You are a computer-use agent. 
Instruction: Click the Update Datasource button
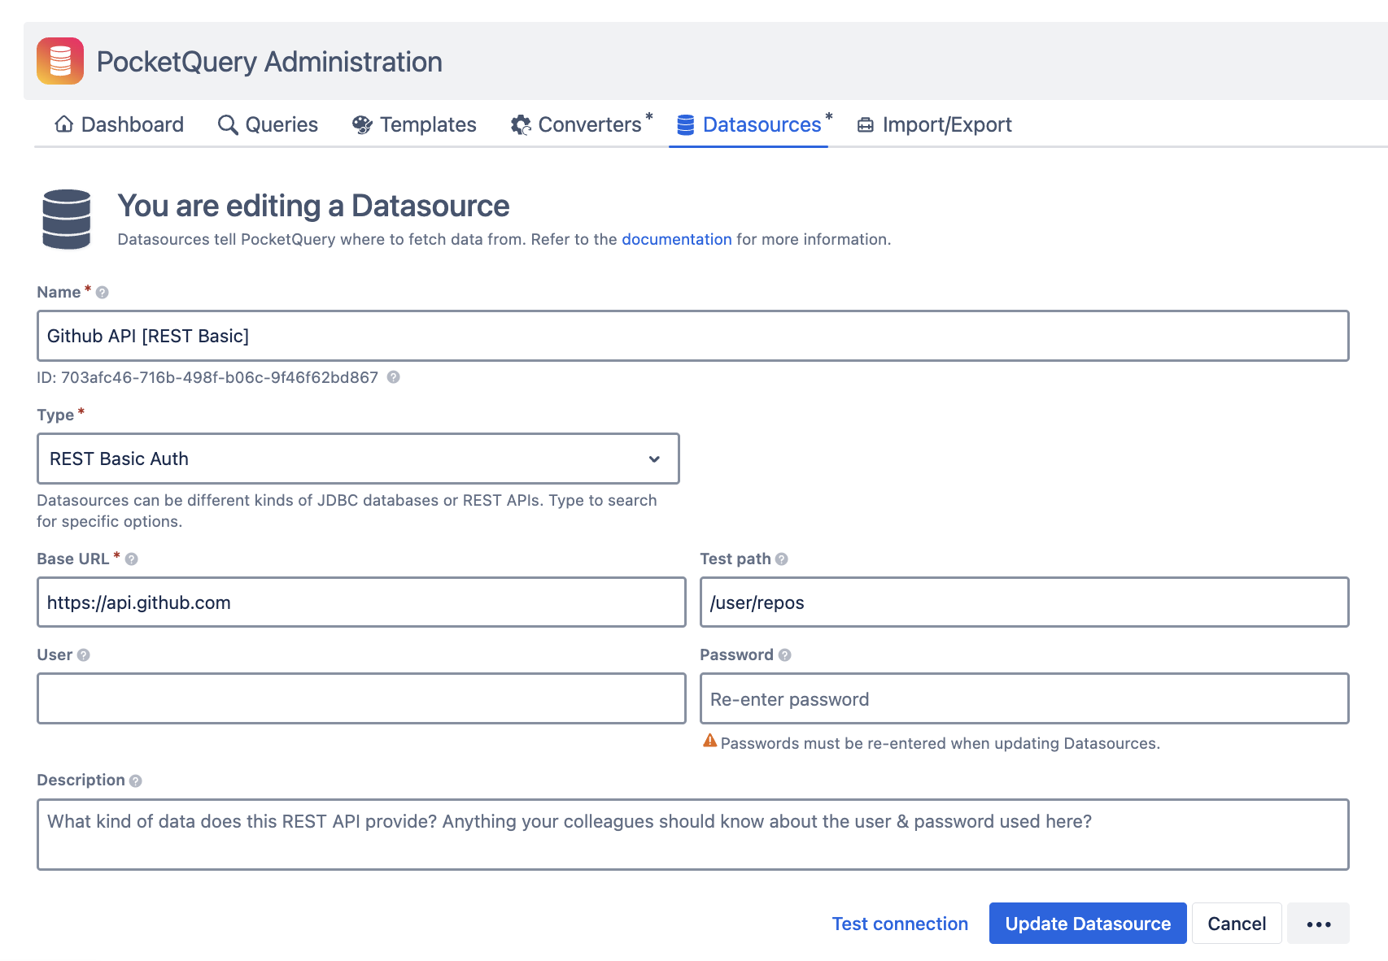[x=1087, y=923]
